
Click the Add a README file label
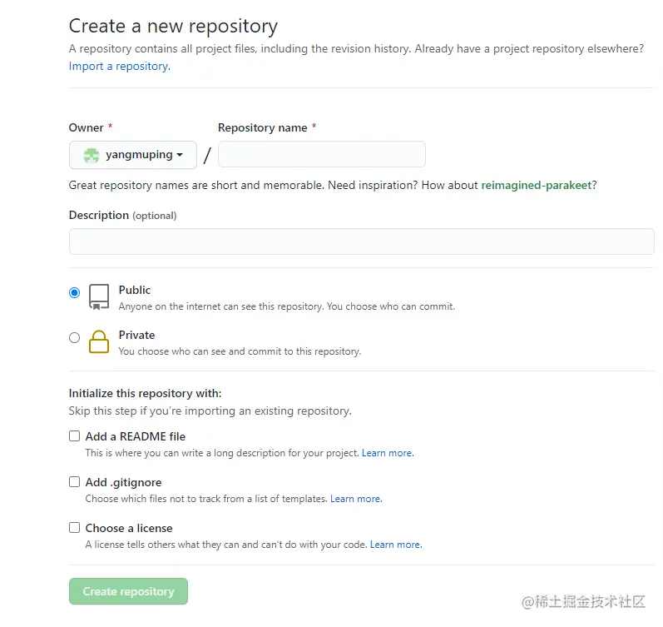tap(135, 436)
